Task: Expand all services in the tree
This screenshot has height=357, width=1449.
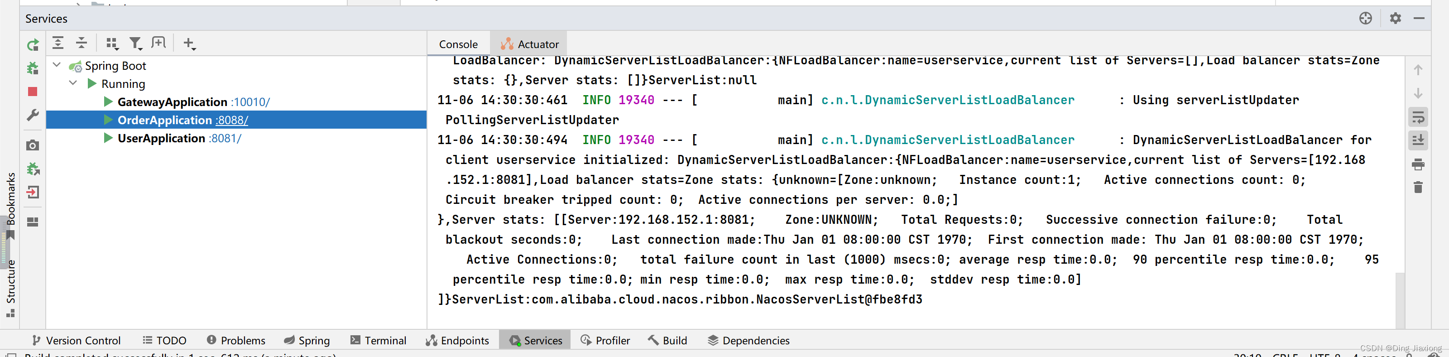Action: [58, 43]
